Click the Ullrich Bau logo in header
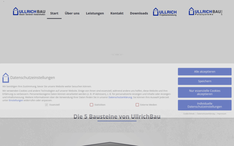The height and width of the screenshot is (146, 234). (29, 11)
